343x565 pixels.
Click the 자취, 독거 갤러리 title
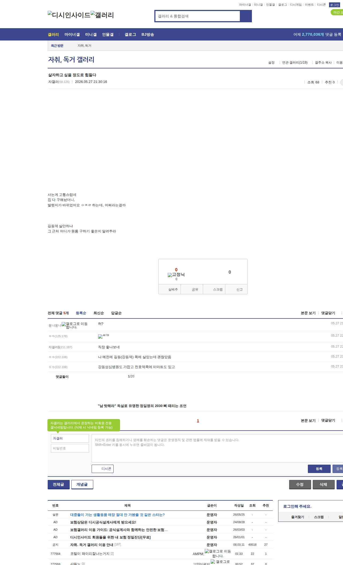pyautogui.click(x=71, y=60)
